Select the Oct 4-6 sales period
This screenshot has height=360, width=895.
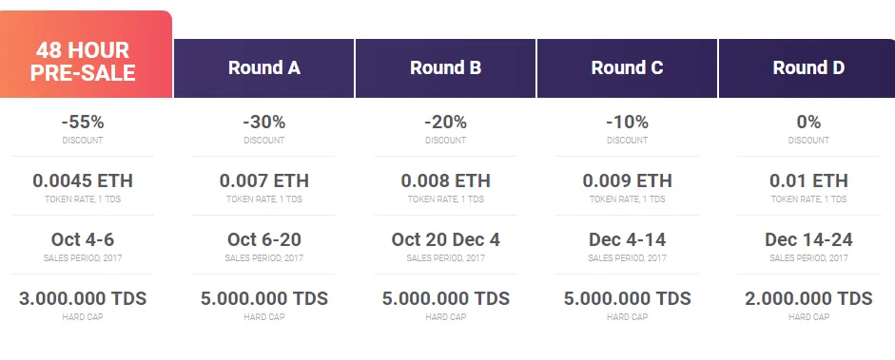(x=83, y=239)
